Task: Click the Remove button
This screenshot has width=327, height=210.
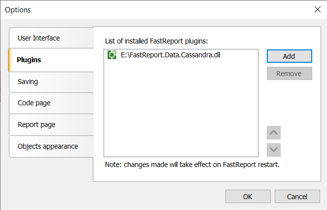Action: coord(289,73)
